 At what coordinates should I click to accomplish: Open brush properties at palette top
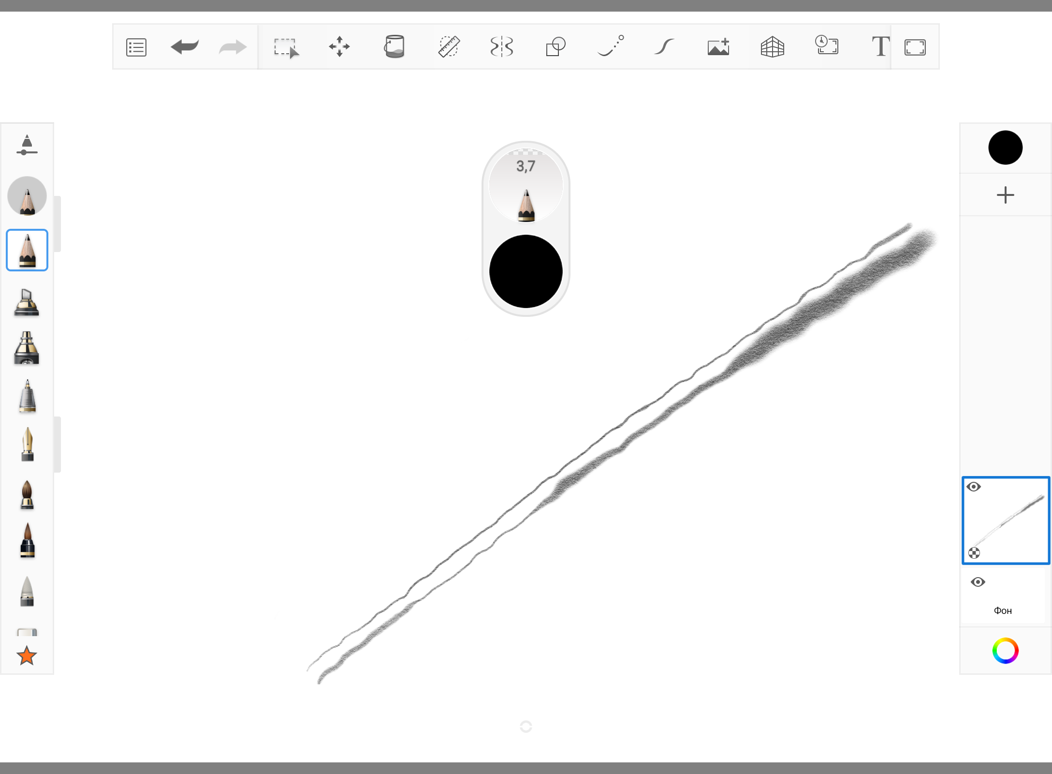tap(27, 145)
